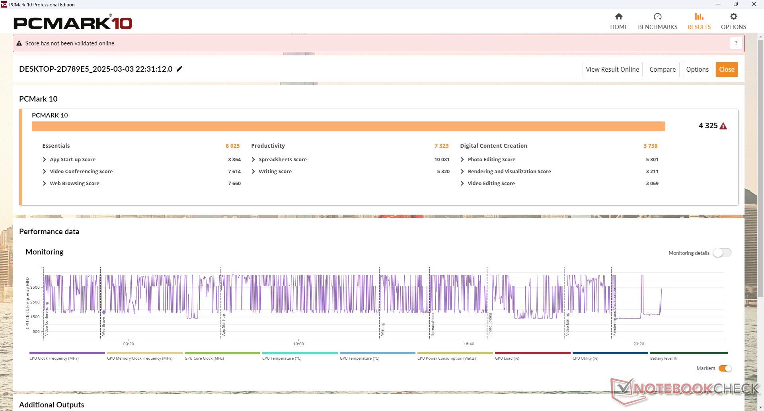
Task: Click the pencil icon to rename result
Action: (x=179, y=69)
